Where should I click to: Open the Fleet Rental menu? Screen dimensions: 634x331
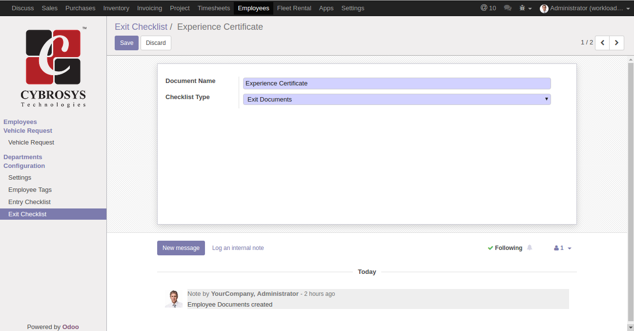point(294,8)
